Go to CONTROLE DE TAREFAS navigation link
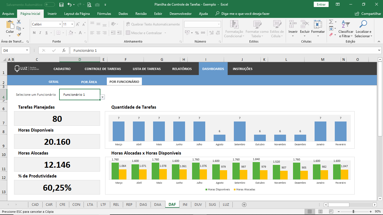 click(x=103, y=69)
